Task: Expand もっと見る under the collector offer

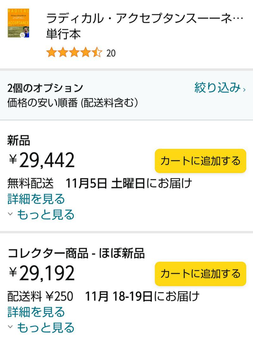Action: [46, 328]
